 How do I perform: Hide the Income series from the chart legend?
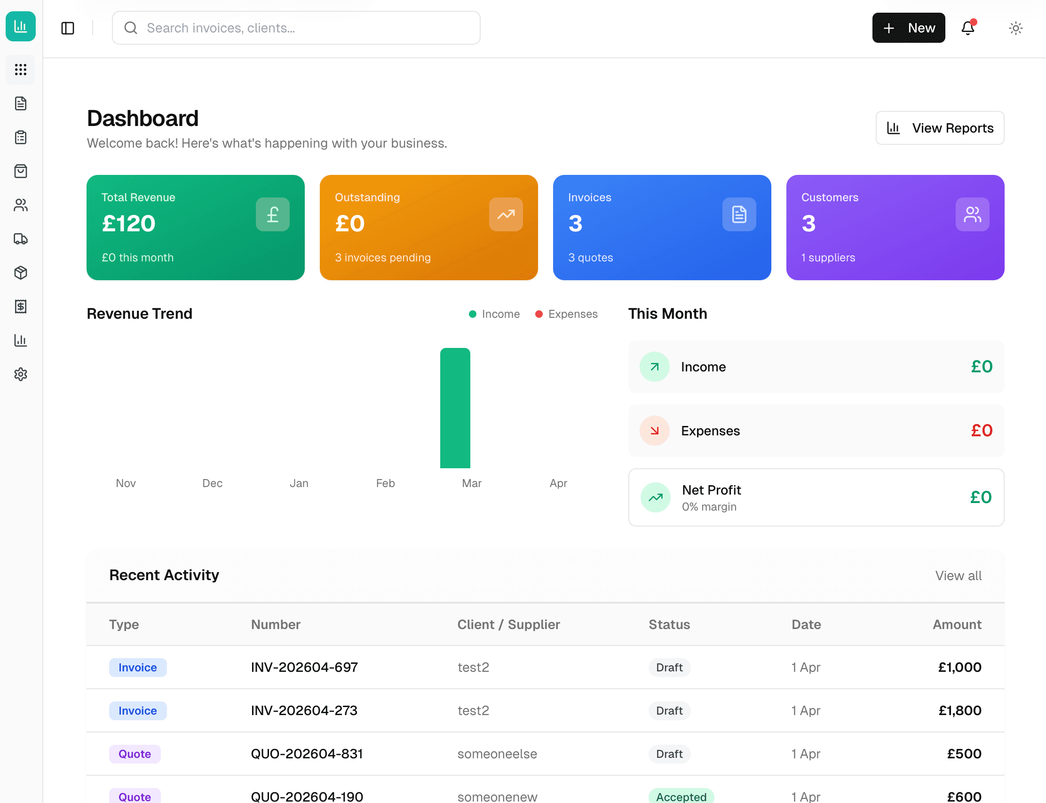[494, 314]
